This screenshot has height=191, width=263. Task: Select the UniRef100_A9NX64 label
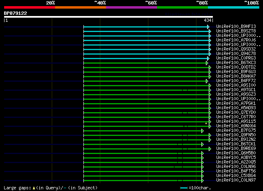pyautogui.click(x=236, y=126)
